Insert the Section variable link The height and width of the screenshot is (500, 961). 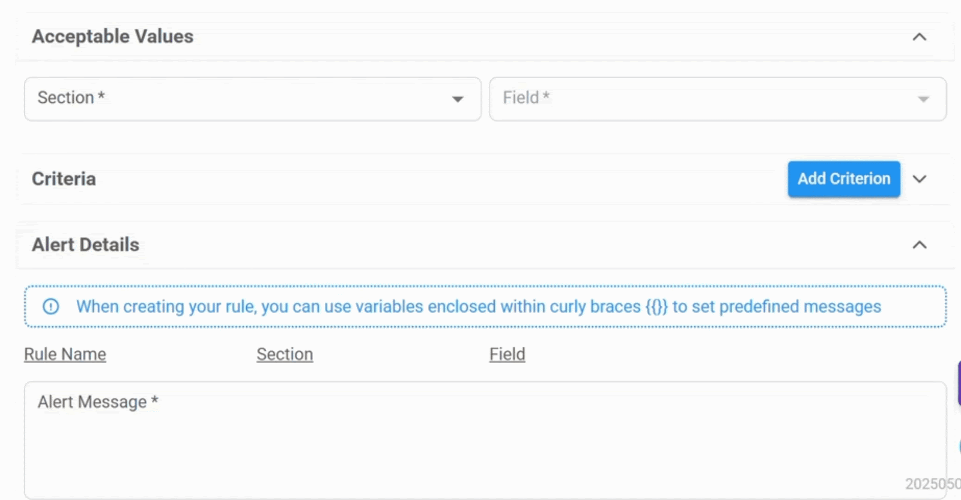point(285,355)
